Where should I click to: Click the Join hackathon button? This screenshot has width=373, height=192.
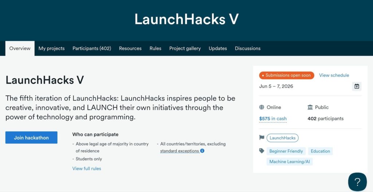[31, 137]
